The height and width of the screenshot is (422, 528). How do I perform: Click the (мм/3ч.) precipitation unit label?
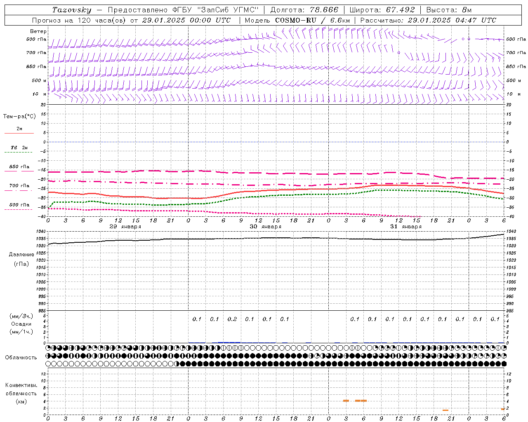[21, 316]
